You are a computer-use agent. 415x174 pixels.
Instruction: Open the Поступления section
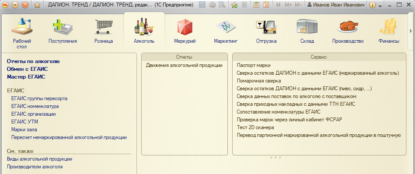tap(63, 30)
